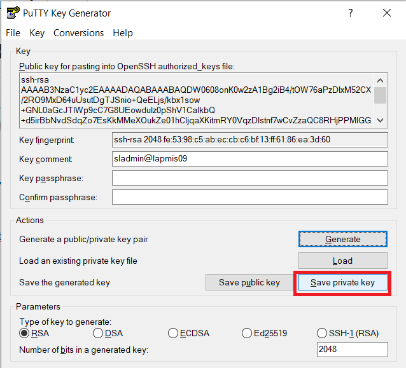Click the 'Public key for pasting' label
This screenshot has height=368, width=406.
(x=127, y=67)
